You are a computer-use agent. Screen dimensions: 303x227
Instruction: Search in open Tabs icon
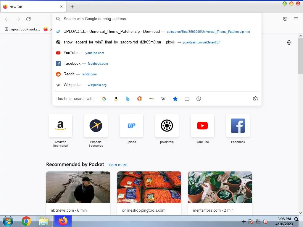tap(187, 99)
